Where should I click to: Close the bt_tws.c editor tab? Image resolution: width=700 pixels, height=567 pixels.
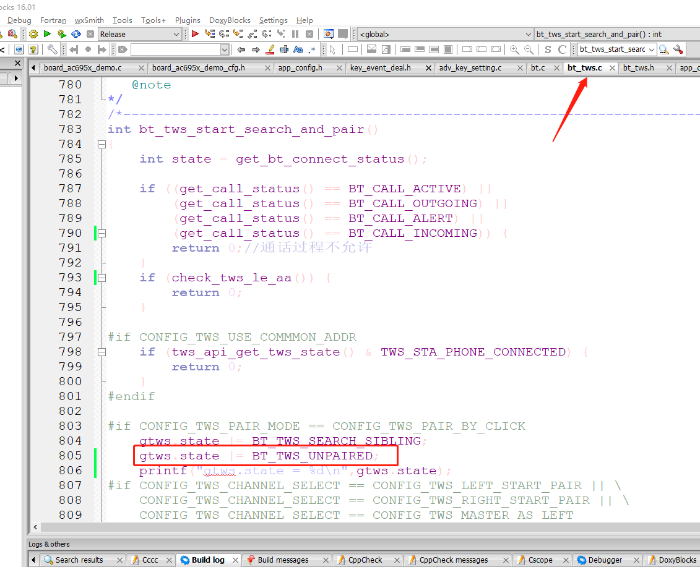(613, 68)
